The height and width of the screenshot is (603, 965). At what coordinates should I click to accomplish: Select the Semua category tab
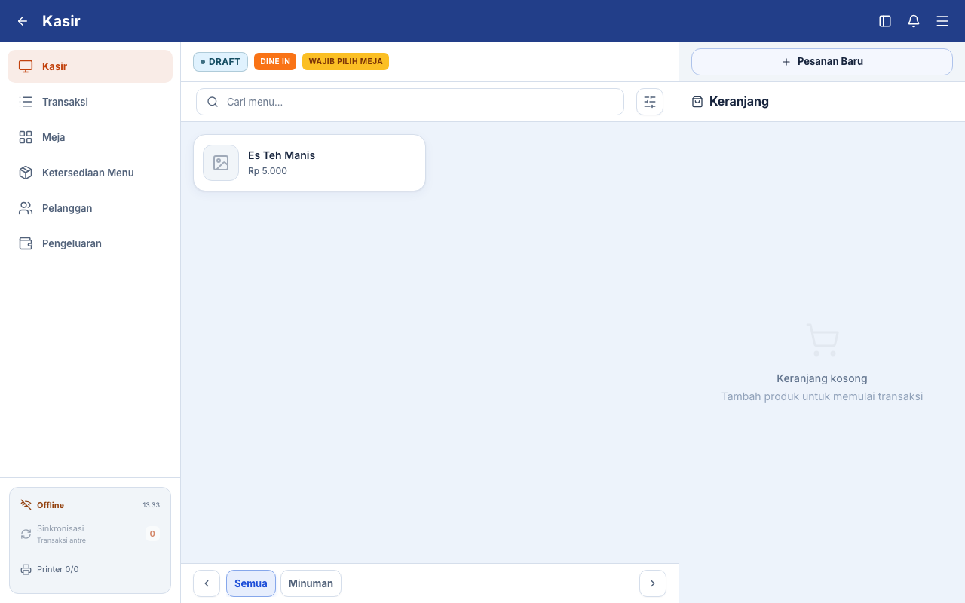(251, 583)
